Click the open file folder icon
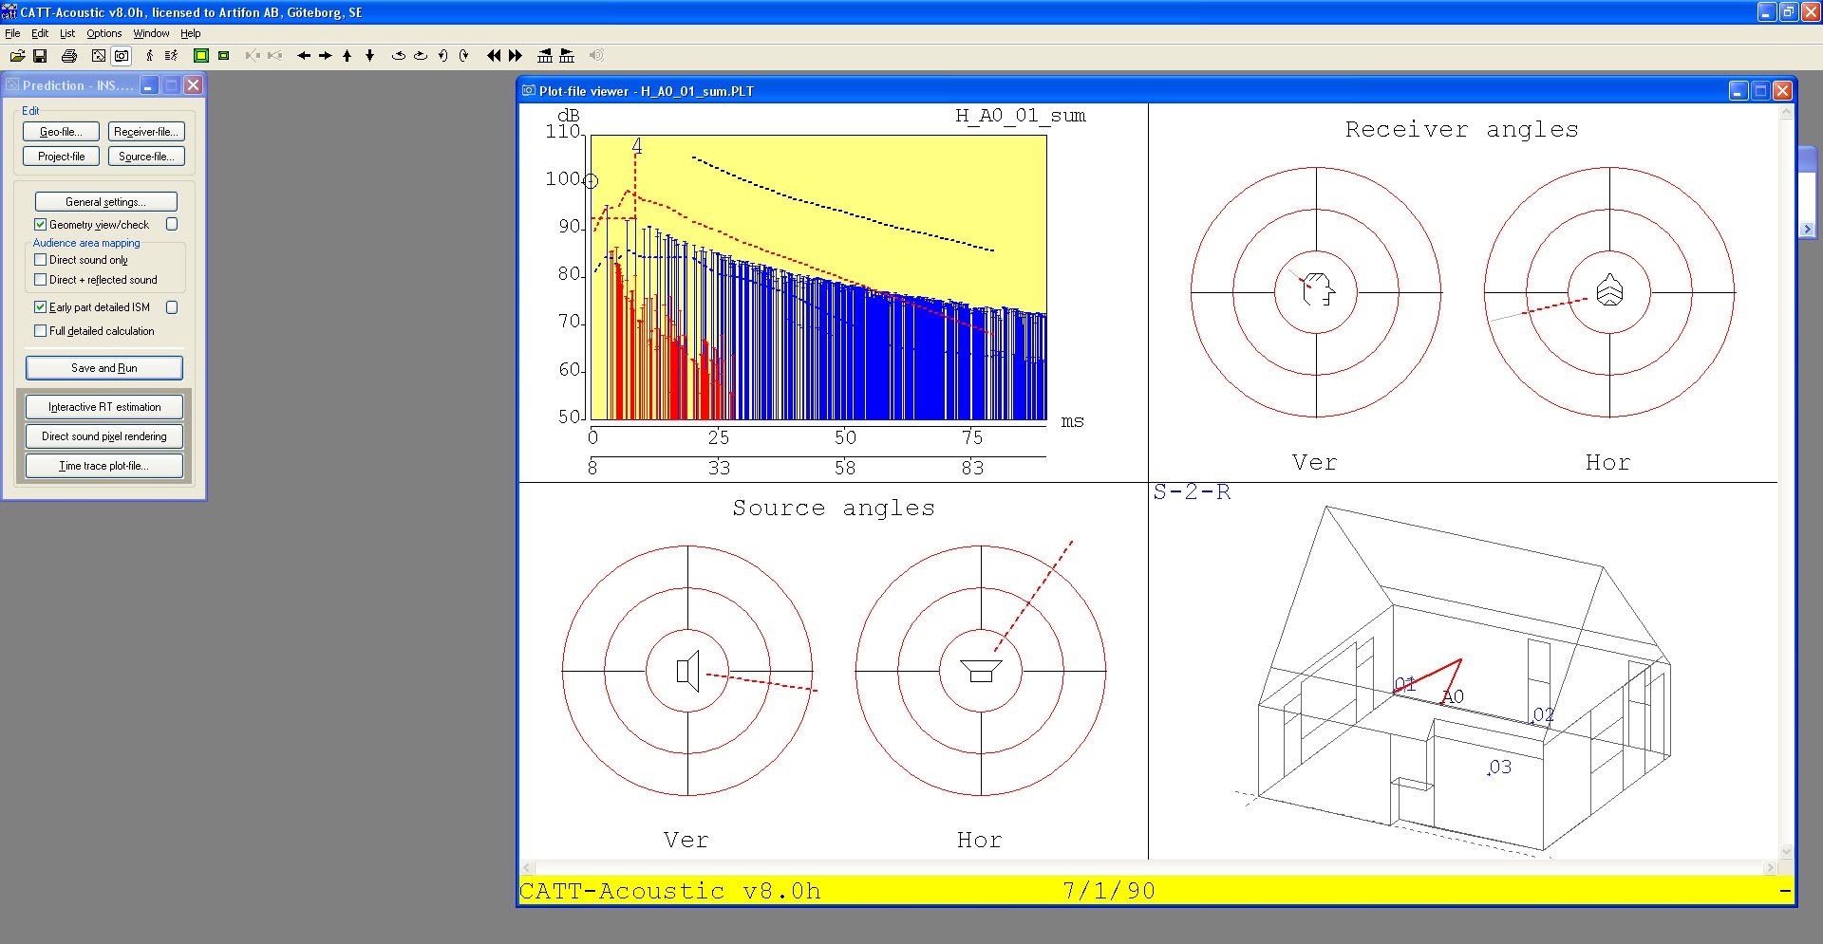The image size is (1823, 944). tap(17, 56)
